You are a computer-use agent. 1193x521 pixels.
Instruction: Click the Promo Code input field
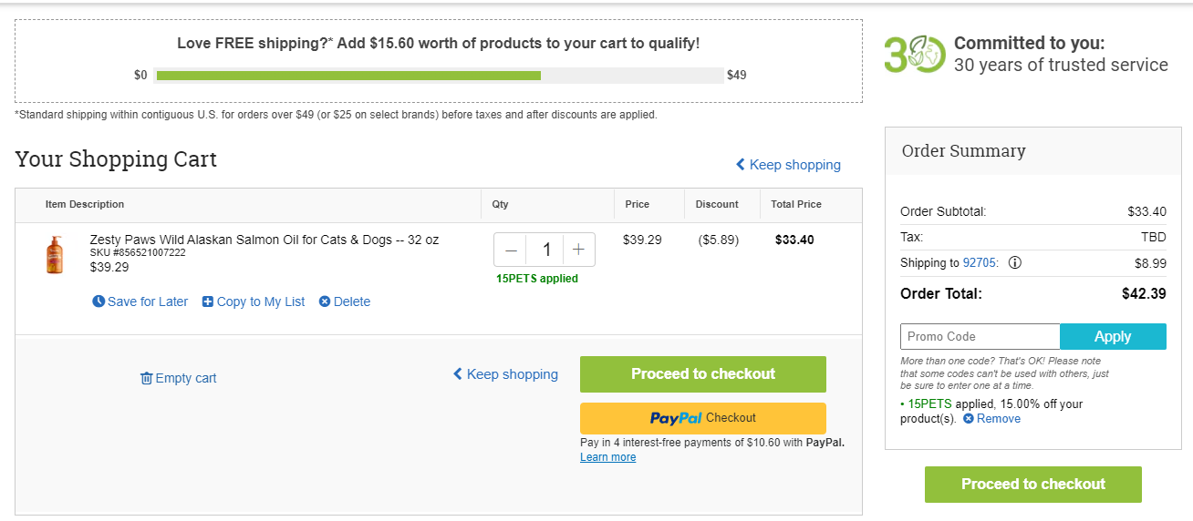click(x=980, y=336)
